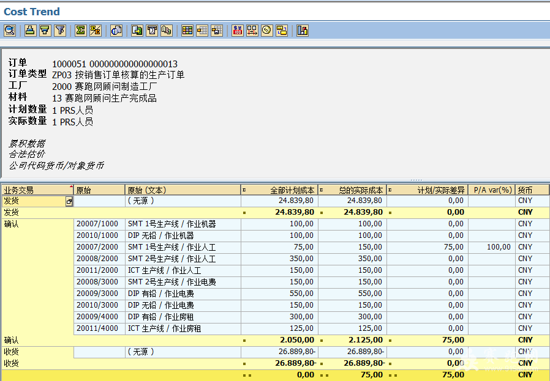Click the 确认 subtotal row label
550x381 pixels.
[11, 340]
